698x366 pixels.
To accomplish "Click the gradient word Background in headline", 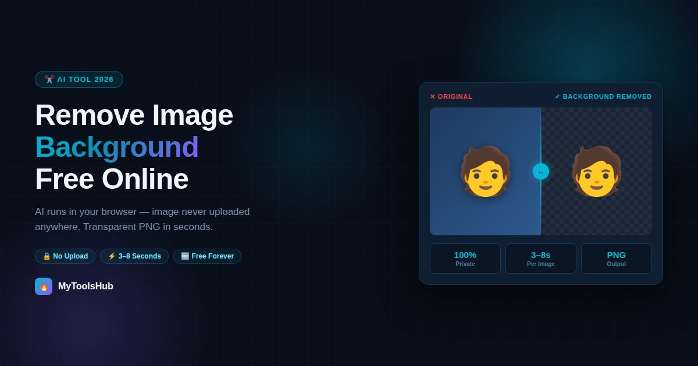I will (x=117, y=147).
